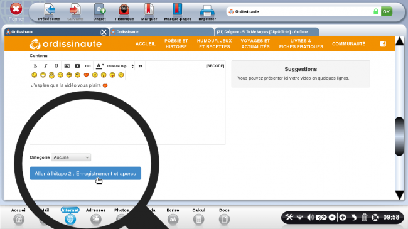Switch to the Grégoire YouTube tab
Image resolution: width=408 pixels, height=229 pixels.
click(266, 32)
